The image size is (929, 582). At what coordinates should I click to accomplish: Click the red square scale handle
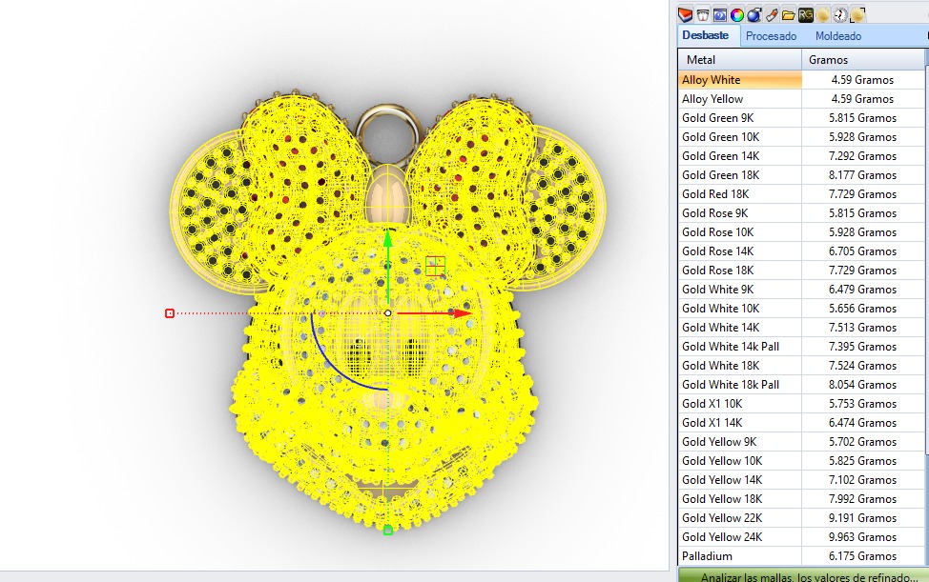(x=170, y=312)
